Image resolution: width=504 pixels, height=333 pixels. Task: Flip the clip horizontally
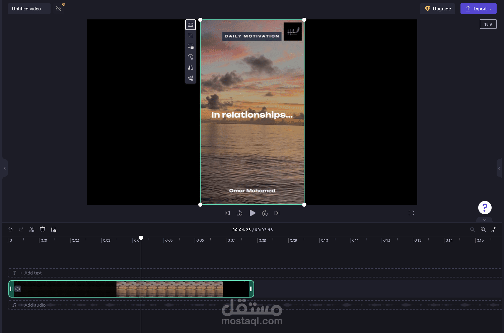point(191,67)
